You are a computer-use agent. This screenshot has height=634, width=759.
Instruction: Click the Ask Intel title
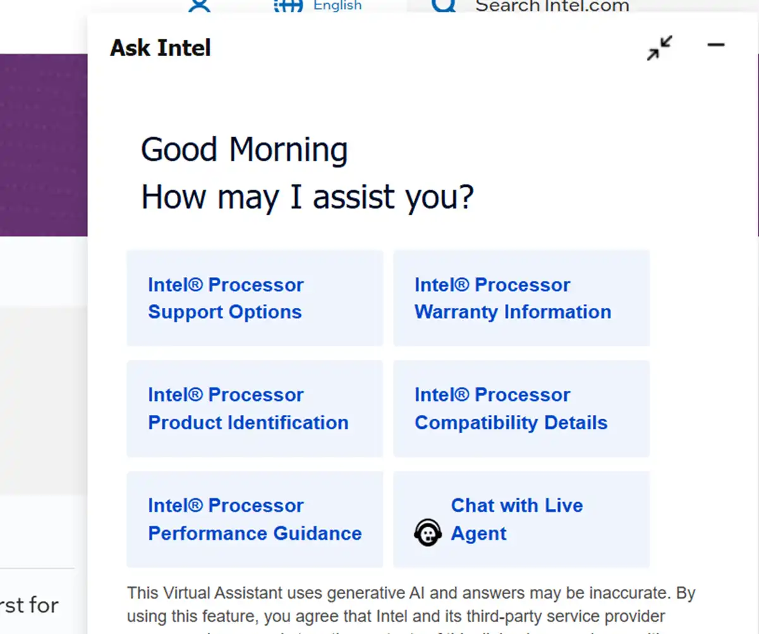pos(160,47)
